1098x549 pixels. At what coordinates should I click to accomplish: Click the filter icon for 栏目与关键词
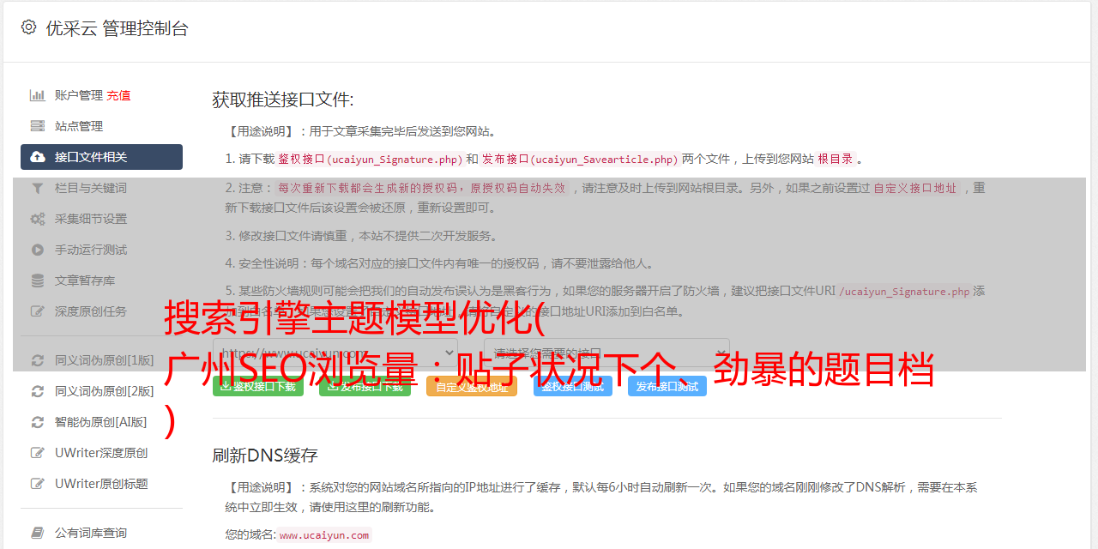(38, 188)
